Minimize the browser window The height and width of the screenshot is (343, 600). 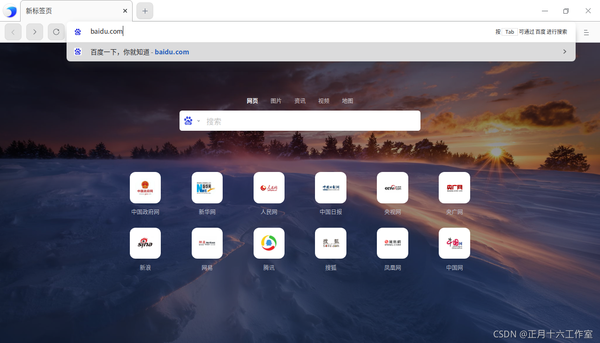[x=545, y=11]
